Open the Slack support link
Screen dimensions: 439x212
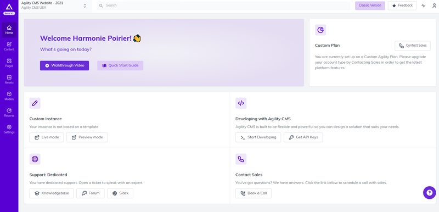(x=120, y=193)
